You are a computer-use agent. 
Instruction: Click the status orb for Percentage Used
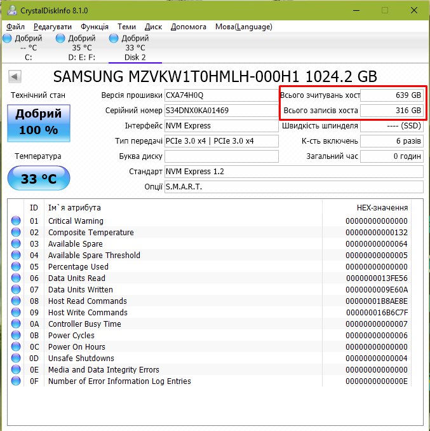pyautogui.click(x=16, y=266)
